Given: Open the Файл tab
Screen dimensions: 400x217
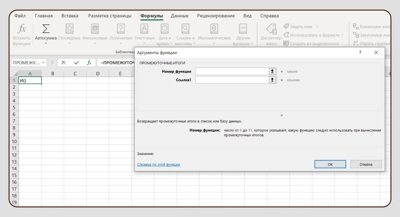Looking at the screenshot, I should point(20,16).
